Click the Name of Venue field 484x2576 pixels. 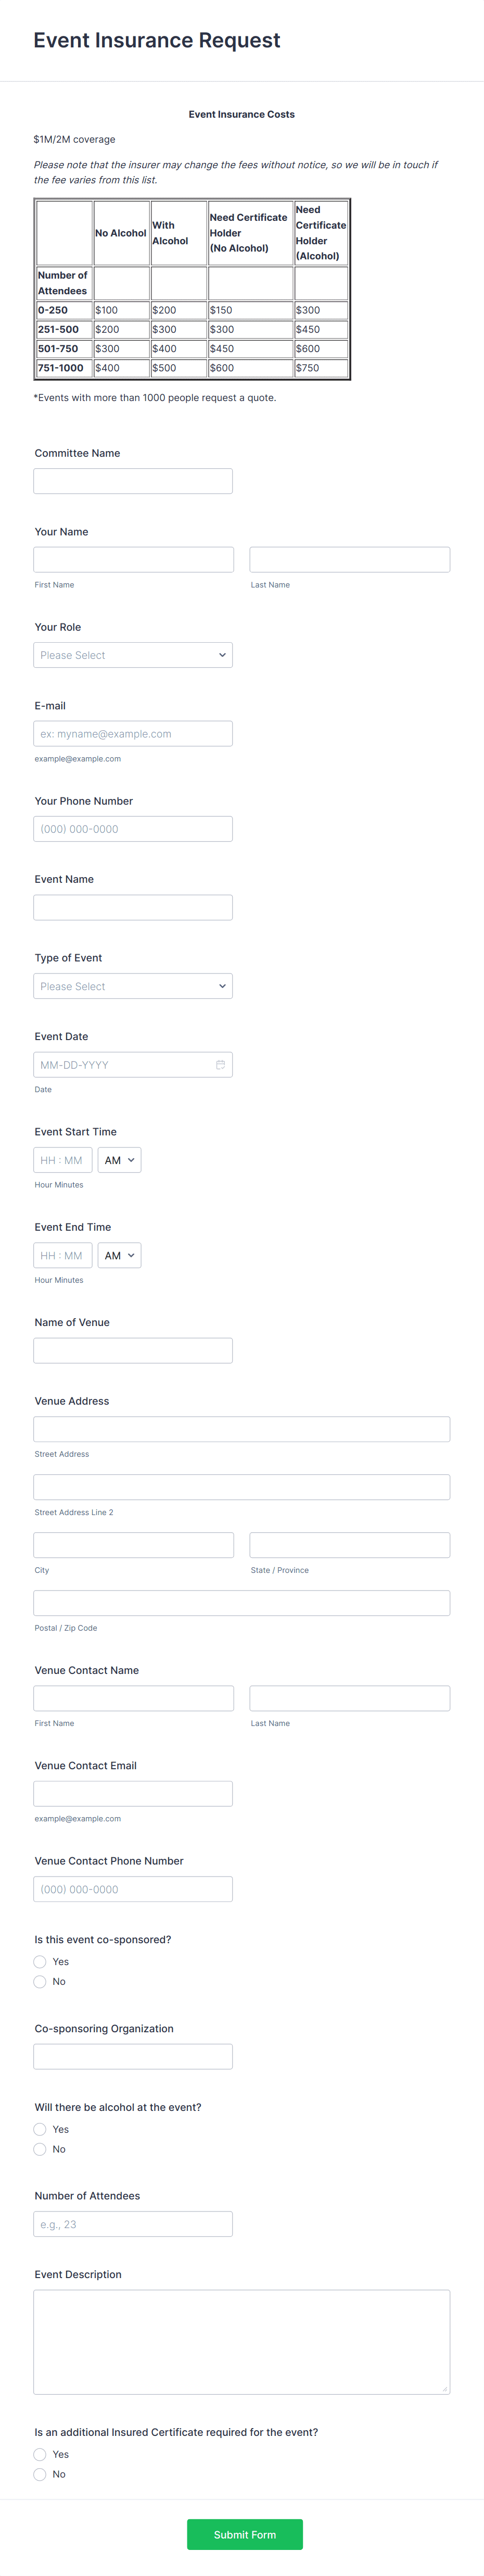click(x=133, y=1350)
